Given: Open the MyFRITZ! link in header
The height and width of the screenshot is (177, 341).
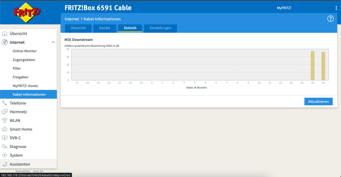Looking at the screenshot, I should click(x=284, y=8).
